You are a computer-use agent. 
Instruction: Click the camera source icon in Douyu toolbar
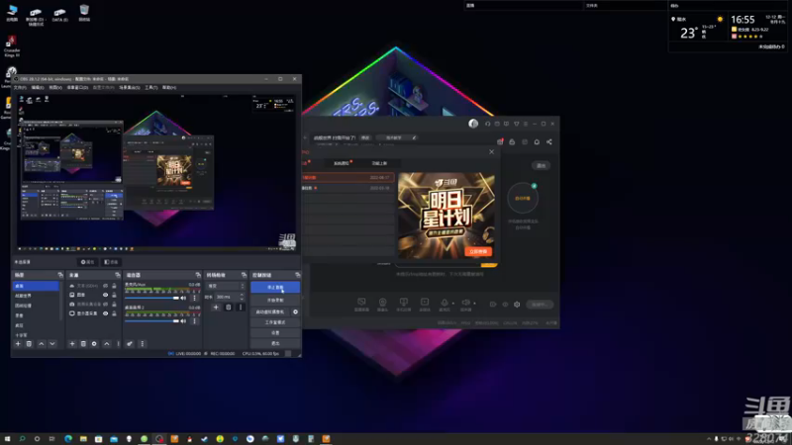pyautogui.click(x=382, y=305)
